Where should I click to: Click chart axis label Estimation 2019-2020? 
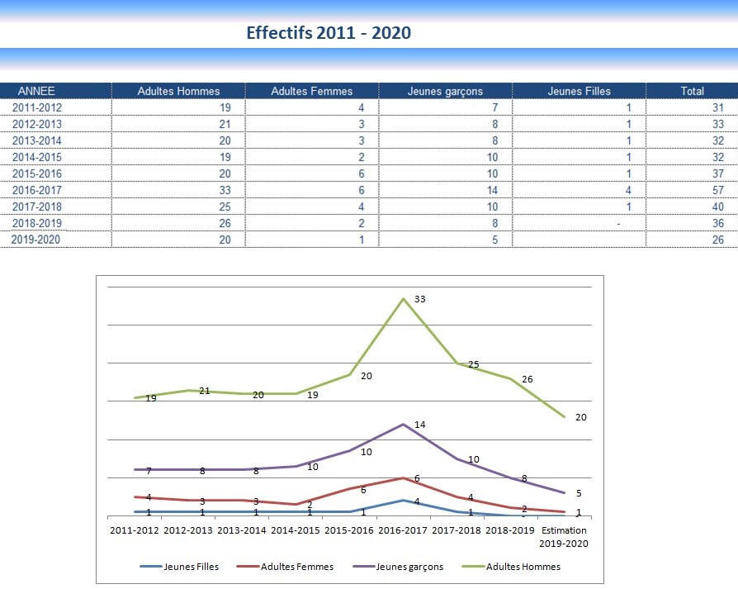pos(563,537)
